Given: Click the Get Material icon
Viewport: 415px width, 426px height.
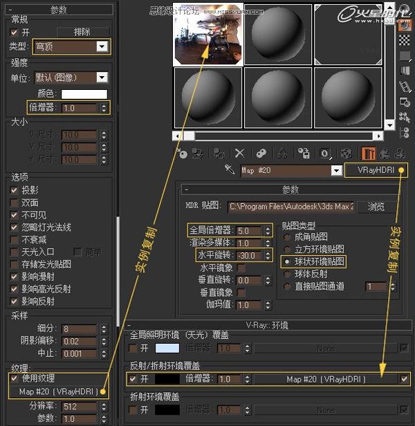Looking at the screenshot, I should pyautogui.click(x=181, y=153).
